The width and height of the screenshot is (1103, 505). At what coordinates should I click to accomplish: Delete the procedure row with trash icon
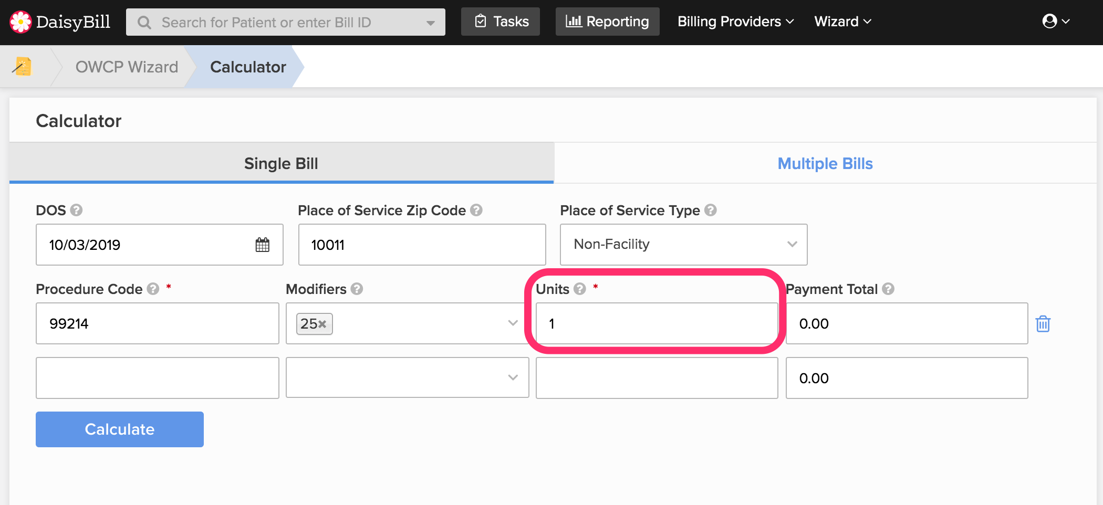[x=1043, y=324]
